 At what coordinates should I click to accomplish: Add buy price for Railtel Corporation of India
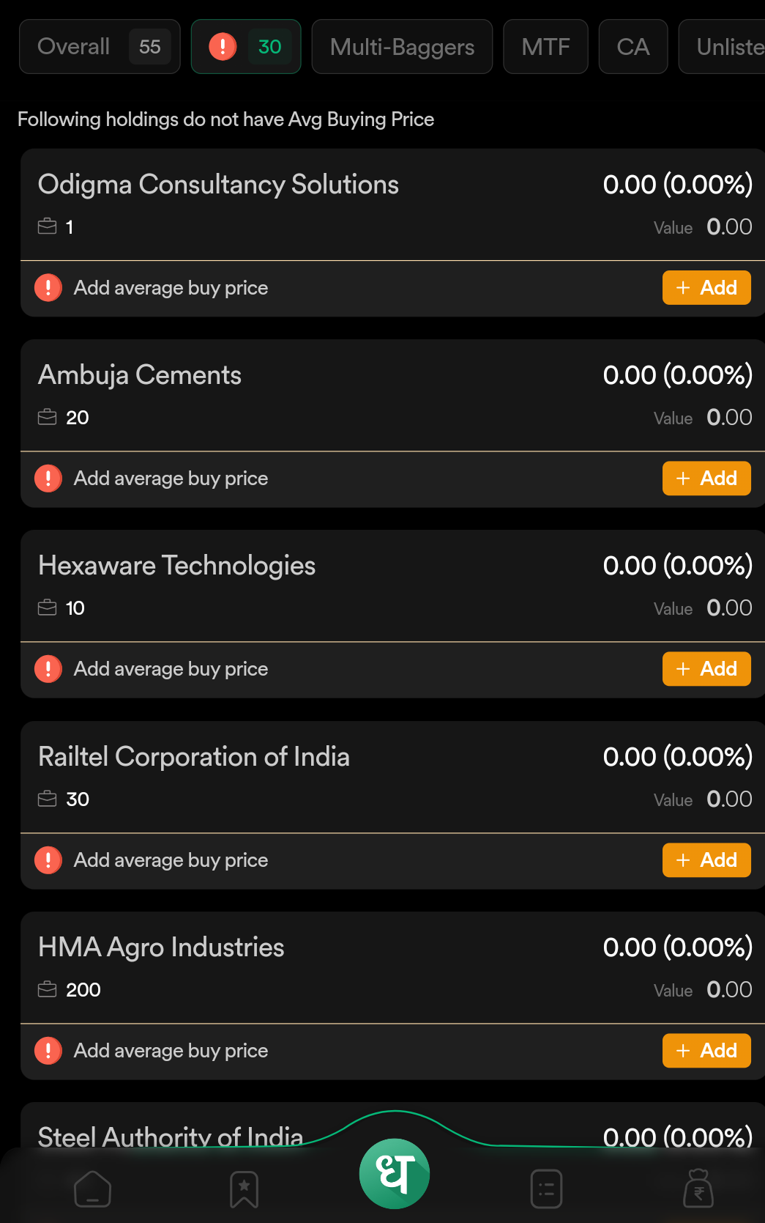(706, 860)
